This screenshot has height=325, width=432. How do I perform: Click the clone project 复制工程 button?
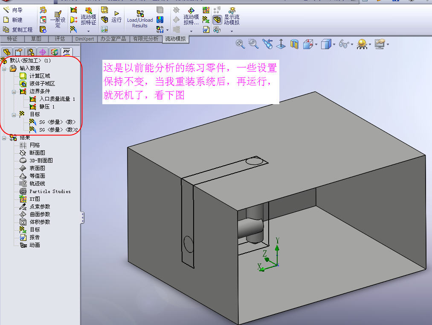coord(17,29)
